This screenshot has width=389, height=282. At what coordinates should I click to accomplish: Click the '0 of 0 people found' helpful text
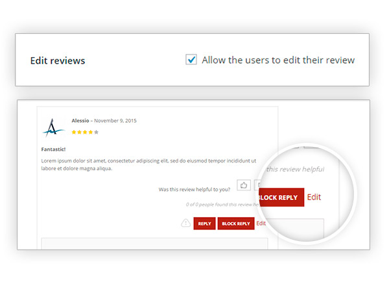(223, 205)
